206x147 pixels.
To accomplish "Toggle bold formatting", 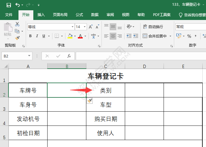I will (x=30, y=36).
